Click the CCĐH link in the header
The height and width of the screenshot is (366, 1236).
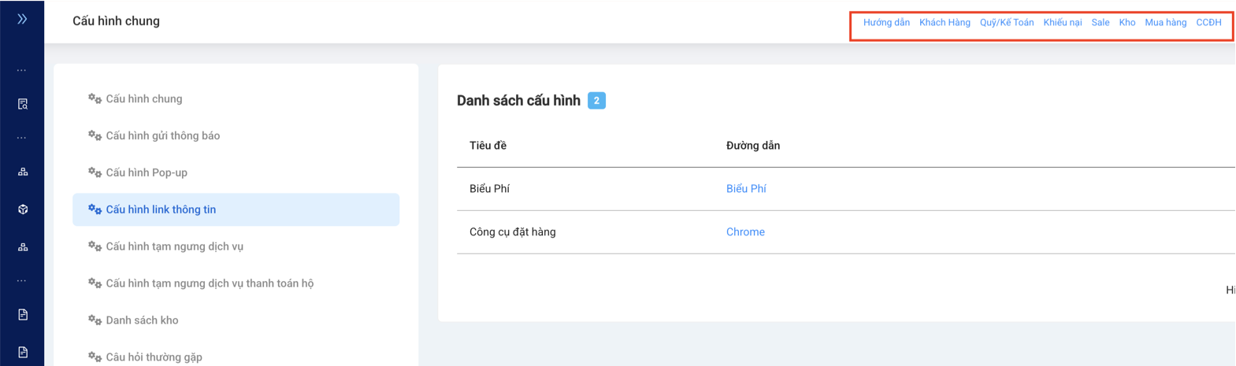[x=1208, y=22]
